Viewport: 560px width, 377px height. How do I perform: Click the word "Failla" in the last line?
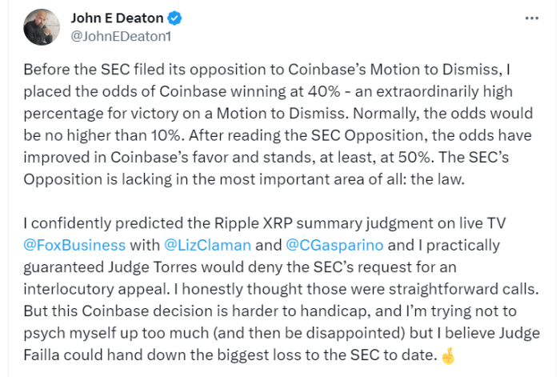pyautogui.click(x=42, y=355)
